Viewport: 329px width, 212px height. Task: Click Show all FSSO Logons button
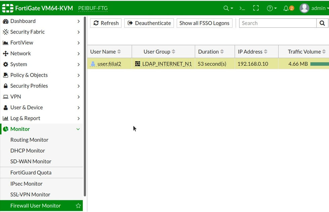tap(204, 23)
